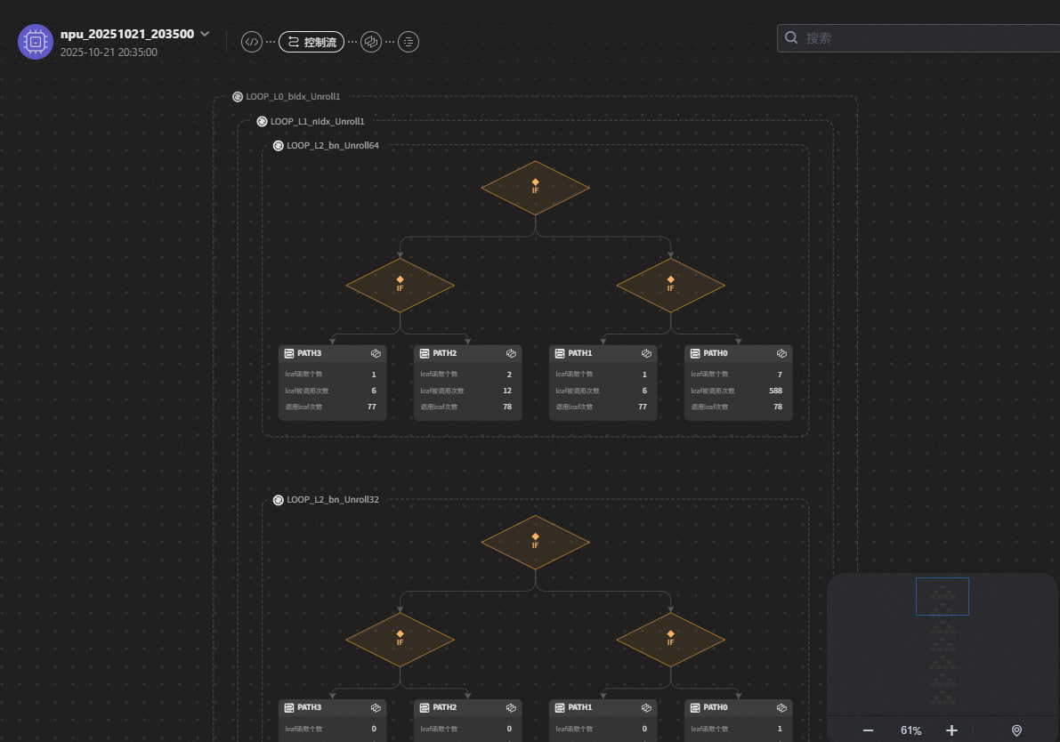Open link icon on upper PATH1 card
This screenshot has height=742, width=1060.
(x=647, y=353)
